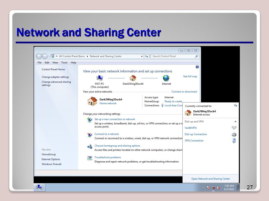The height and width of the screenshot is (201, 269).
Task: Click refresh icon in network flyout
Action: [236, 106]
